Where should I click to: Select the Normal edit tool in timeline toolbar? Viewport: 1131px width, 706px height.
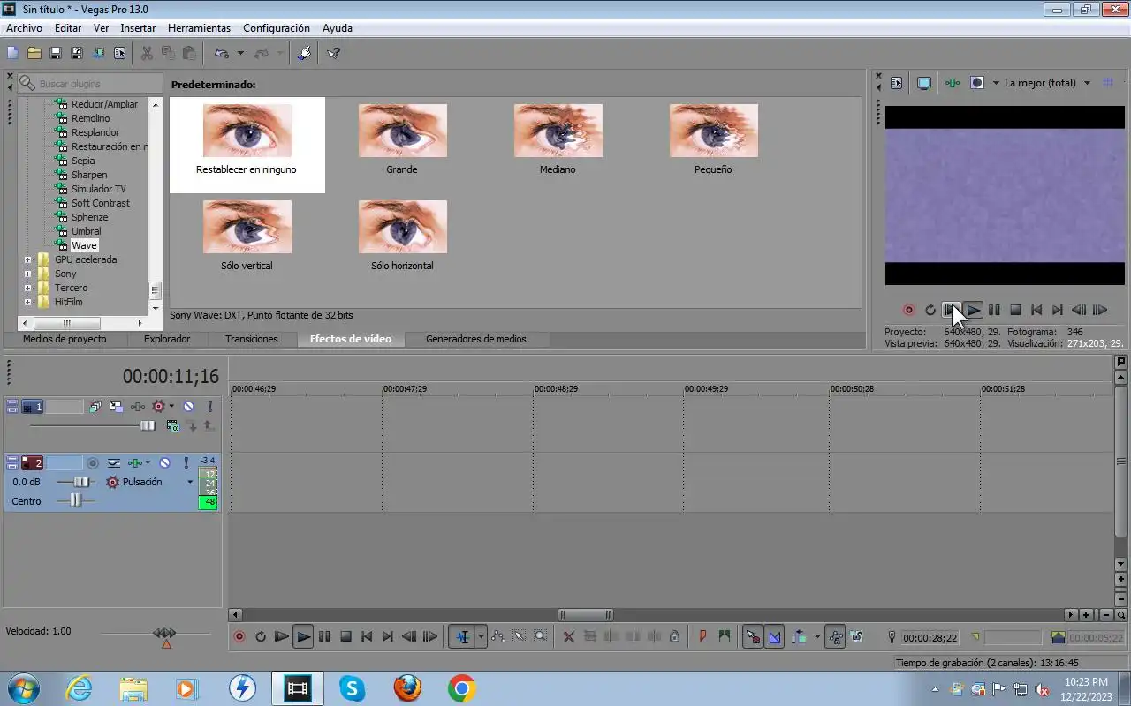(463, 636)
